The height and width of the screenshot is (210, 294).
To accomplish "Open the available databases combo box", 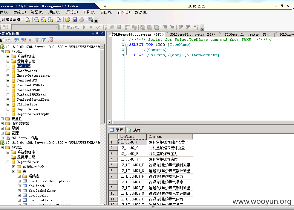I will pos(35,28).
